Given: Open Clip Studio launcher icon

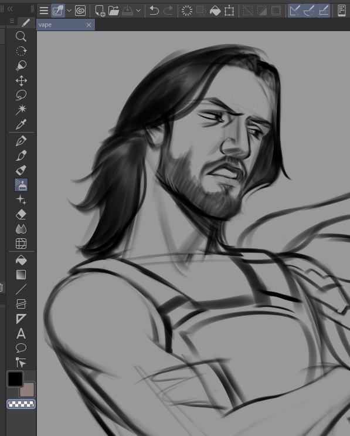Looking at the screenshot, I should click(58, 11).
